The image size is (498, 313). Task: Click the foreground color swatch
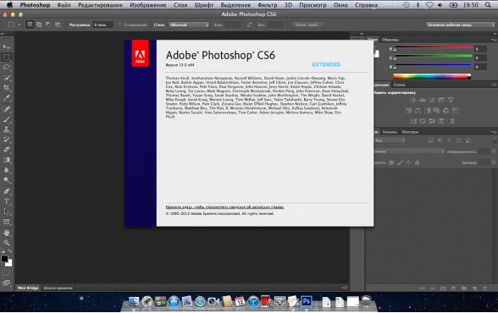coord(4,259)
